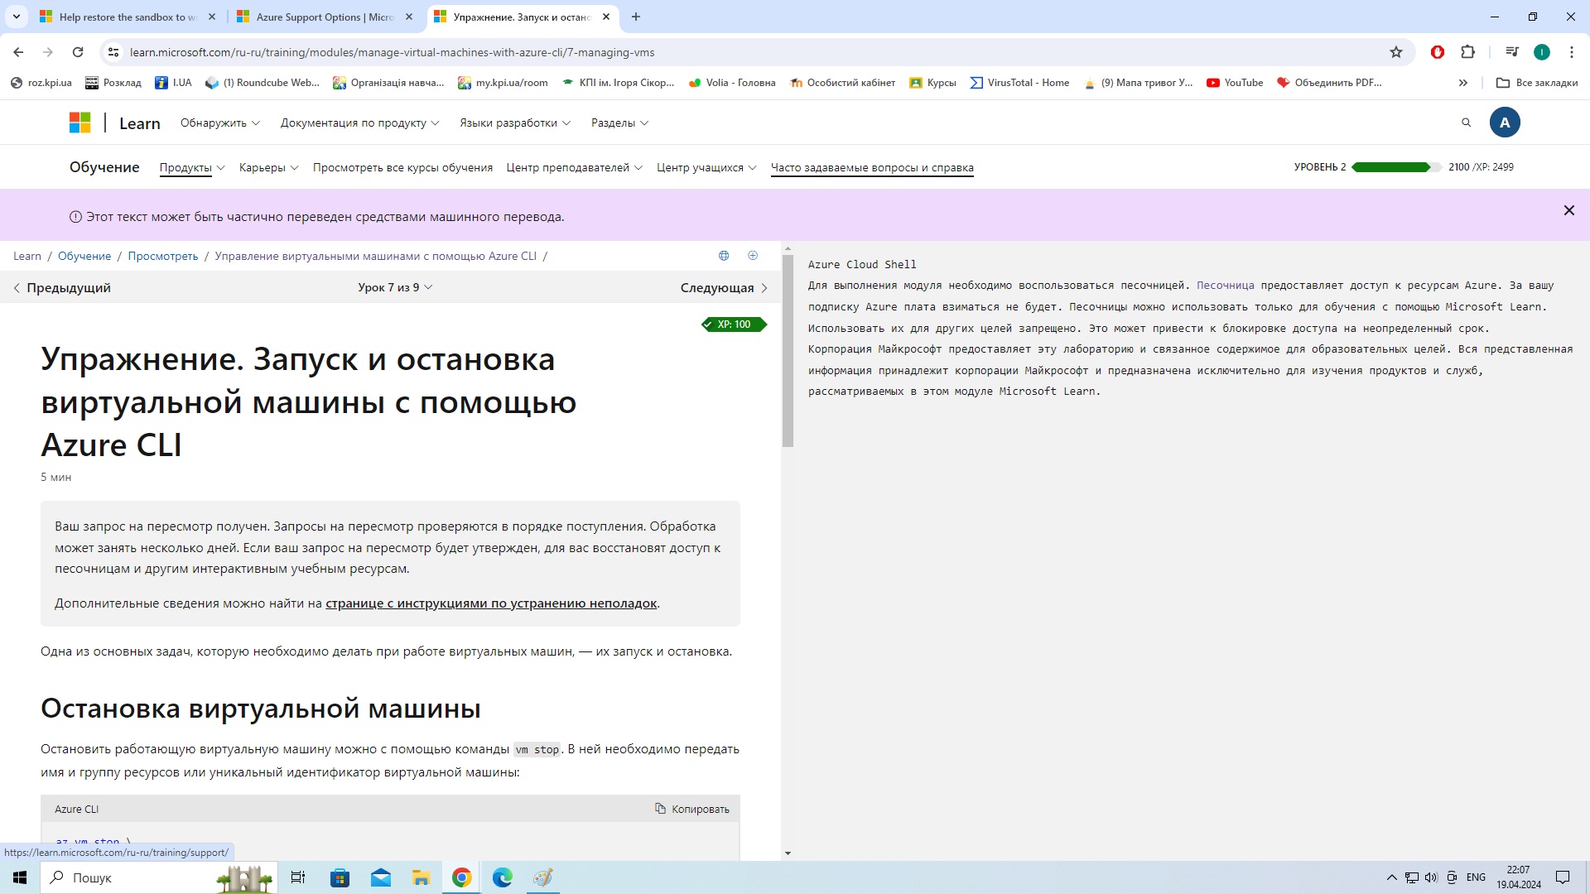The image size is (1590, 894).
Task: Click the scrollbar down arrow
Action: 788,853
